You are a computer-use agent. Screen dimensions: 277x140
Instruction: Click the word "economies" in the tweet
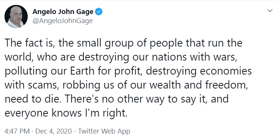pos(225,71)
